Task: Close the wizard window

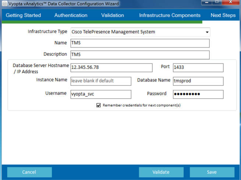Action: pos(231,2)
